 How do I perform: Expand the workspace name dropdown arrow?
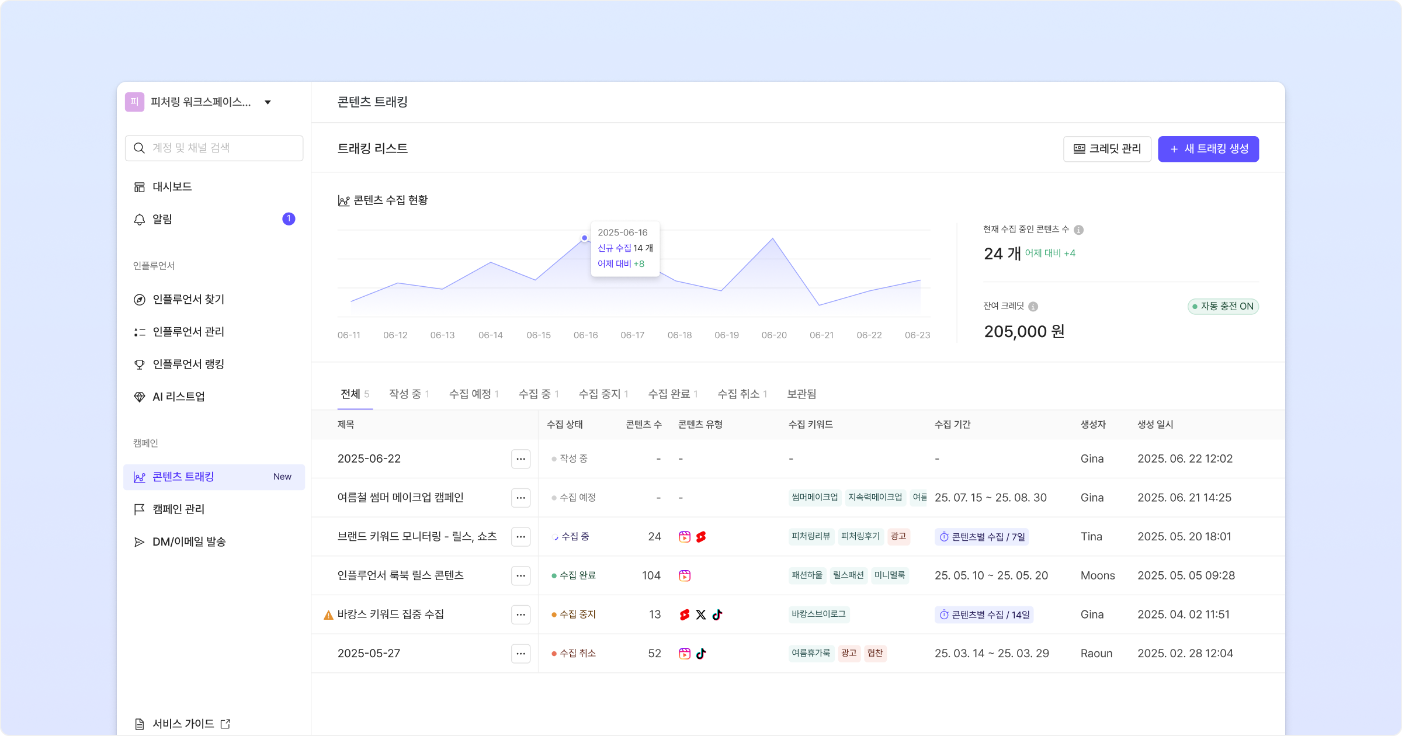click(268, 102)
